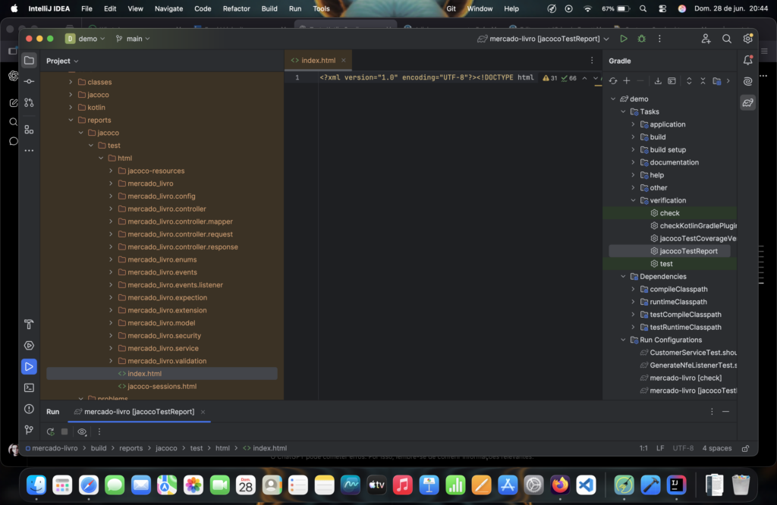This screenshot has height=505, width=777.
Task: Expand mercado_livro.controller folder
Action: click(x=111, y=209)
